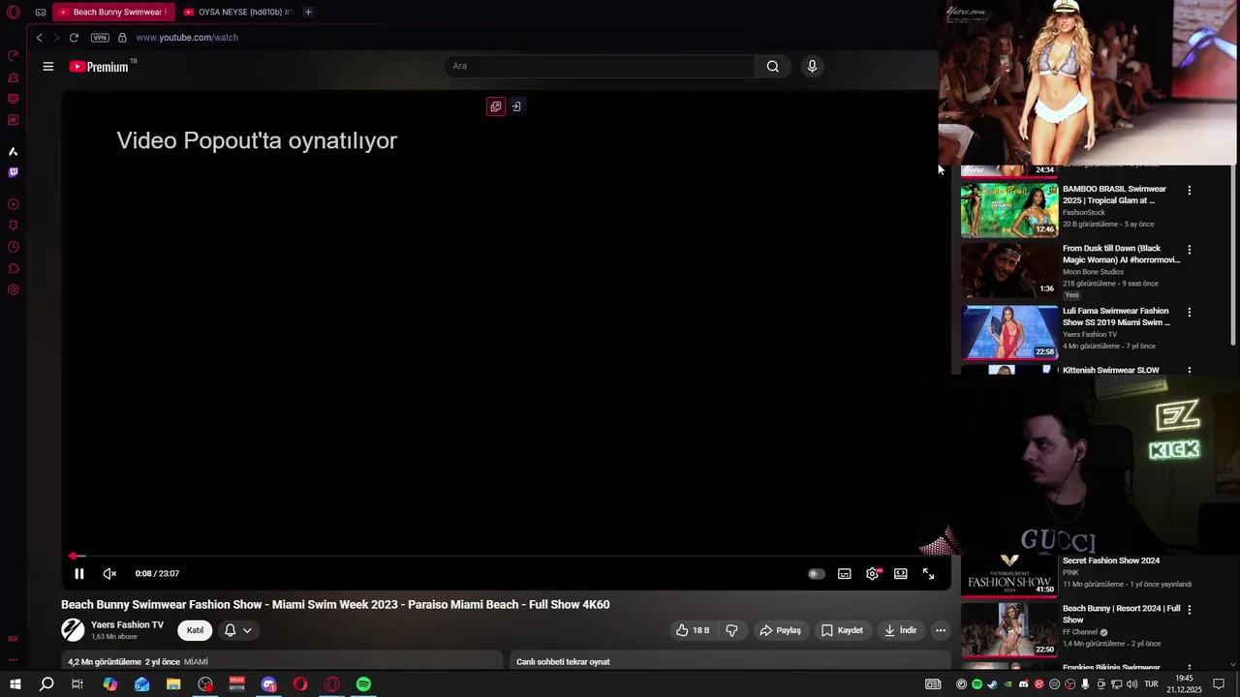
Task: Open more actions three-dot menu
Action: pos(940,630)
